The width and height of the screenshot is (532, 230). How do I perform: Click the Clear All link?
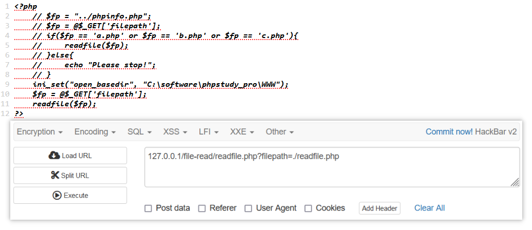tap(429, 208)
